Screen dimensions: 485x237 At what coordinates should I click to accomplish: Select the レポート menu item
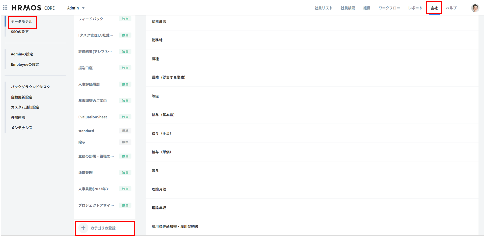point(415,8)
